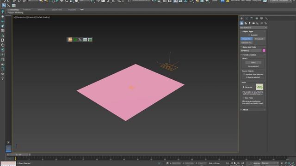This screenshot has height=166, width=296.
Task: Click the green-framed grid icon on floating toolbar
Action: pyautogui.click(x=90, y=40)
